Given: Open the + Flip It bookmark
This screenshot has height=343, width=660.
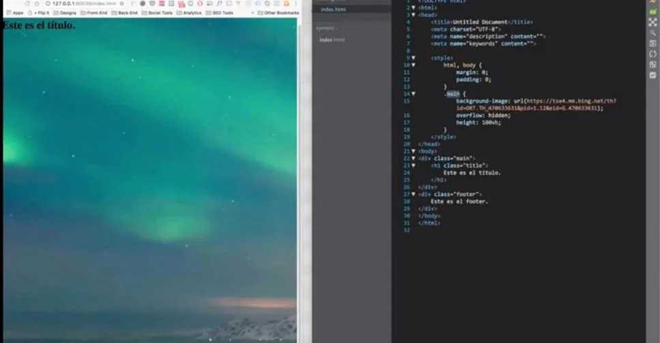Looking at the screenshot, I should tap(39, 13).
